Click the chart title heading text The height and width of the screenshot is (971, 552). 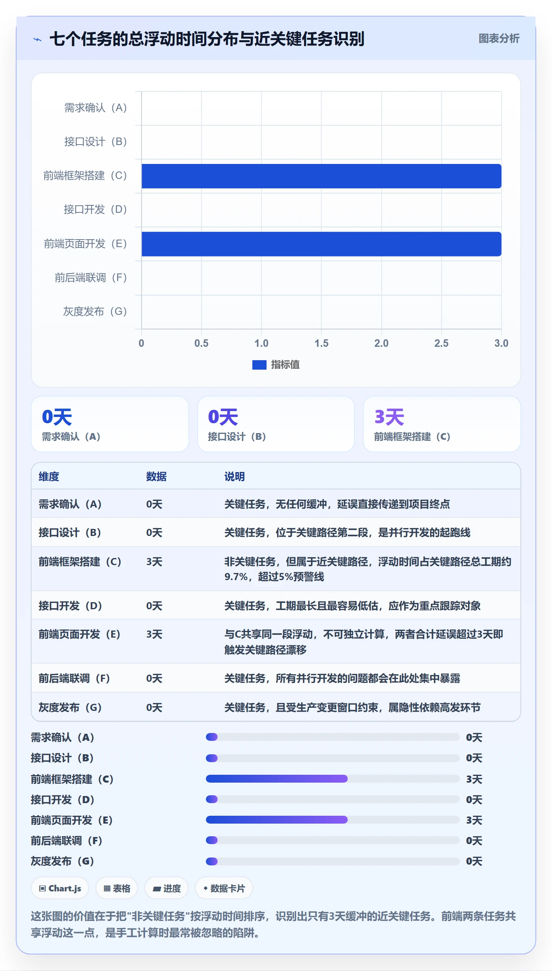point(207,39)
